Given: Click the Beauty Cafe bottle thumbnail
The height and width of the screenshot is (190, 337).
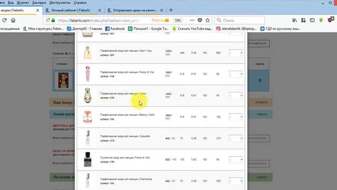Looking at the screenshot, I should click(87, 117).
